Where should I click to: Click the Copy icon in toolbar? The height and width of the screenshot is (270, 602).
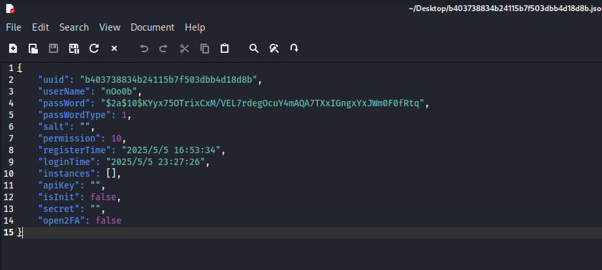pyautogui.click(x=204, y=48)
